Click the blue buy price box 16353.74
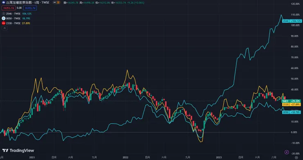 30,8
